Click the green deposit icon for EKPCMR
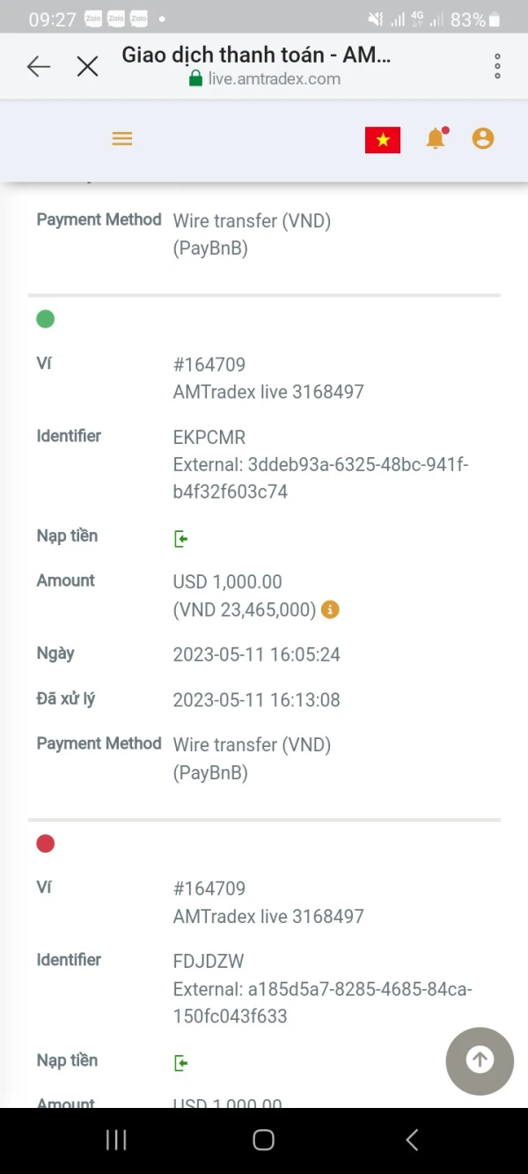Viewport: 528px width, 1174px height. 180,538
